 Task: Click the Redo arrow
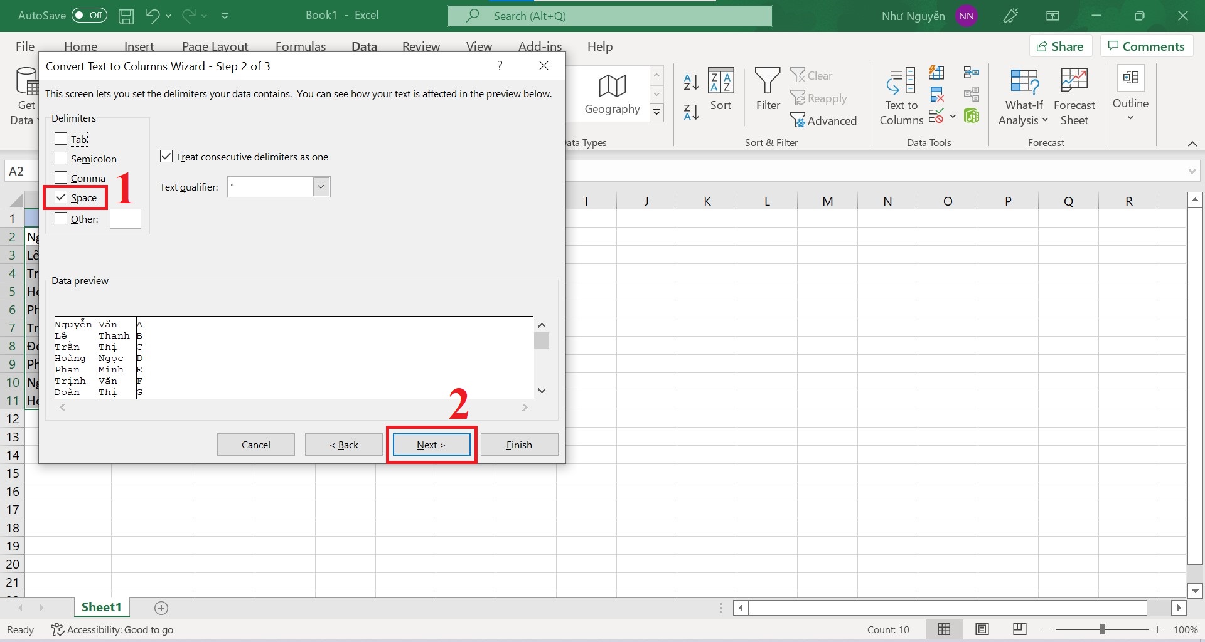click(x=189, y=16)
